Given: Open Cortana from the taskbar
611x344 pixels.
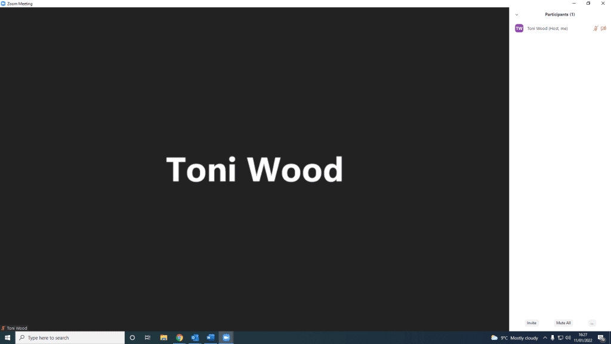Looking at the screenshot, I should 132,337.
